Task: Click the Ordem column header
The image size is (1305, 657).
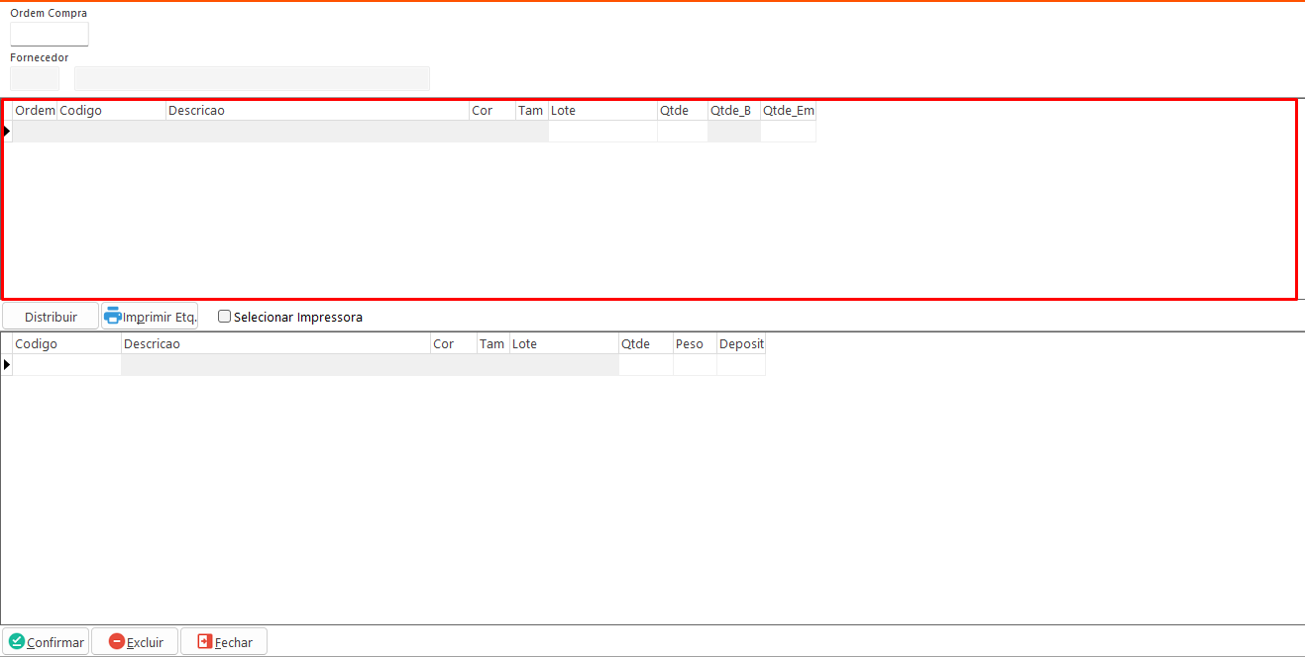Action: [35, 111]
